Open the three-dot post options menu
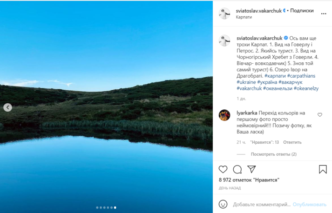The height and width of the screenshot is (213, 332). (x=324, y=14)
